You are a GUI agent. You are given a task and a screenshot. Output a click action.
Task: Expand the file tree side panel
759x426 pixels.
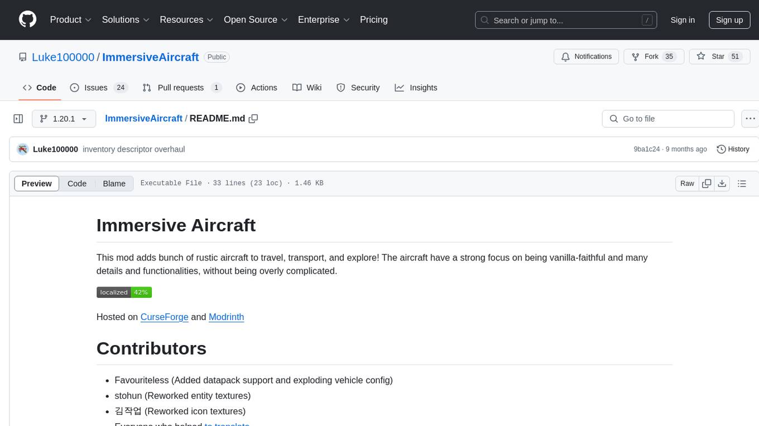18,119
